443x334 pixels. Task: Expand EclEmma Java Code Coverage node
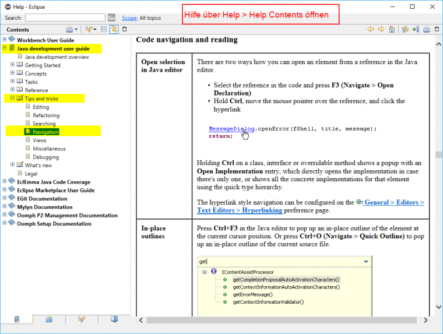(x=5, y=181)
